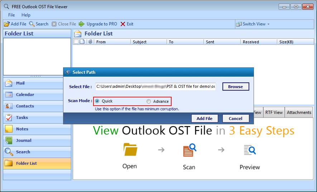This screenshot has height=192, width=317.
Task: Maximize the application window
Action: point(296,7)
